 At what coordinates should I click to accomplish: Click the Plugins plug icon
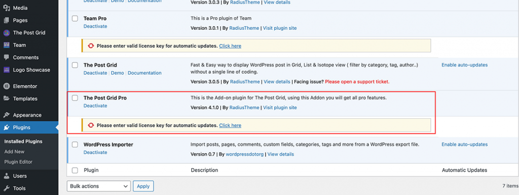coord(6,128)
